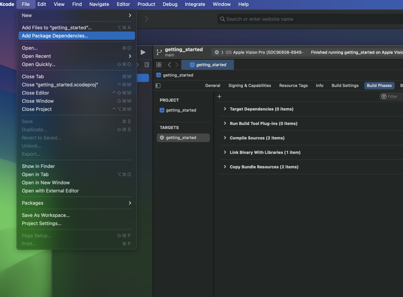The height and width of the screenshot is (297, 403).
Task: Open the Help menu
Action: (243, 4)
